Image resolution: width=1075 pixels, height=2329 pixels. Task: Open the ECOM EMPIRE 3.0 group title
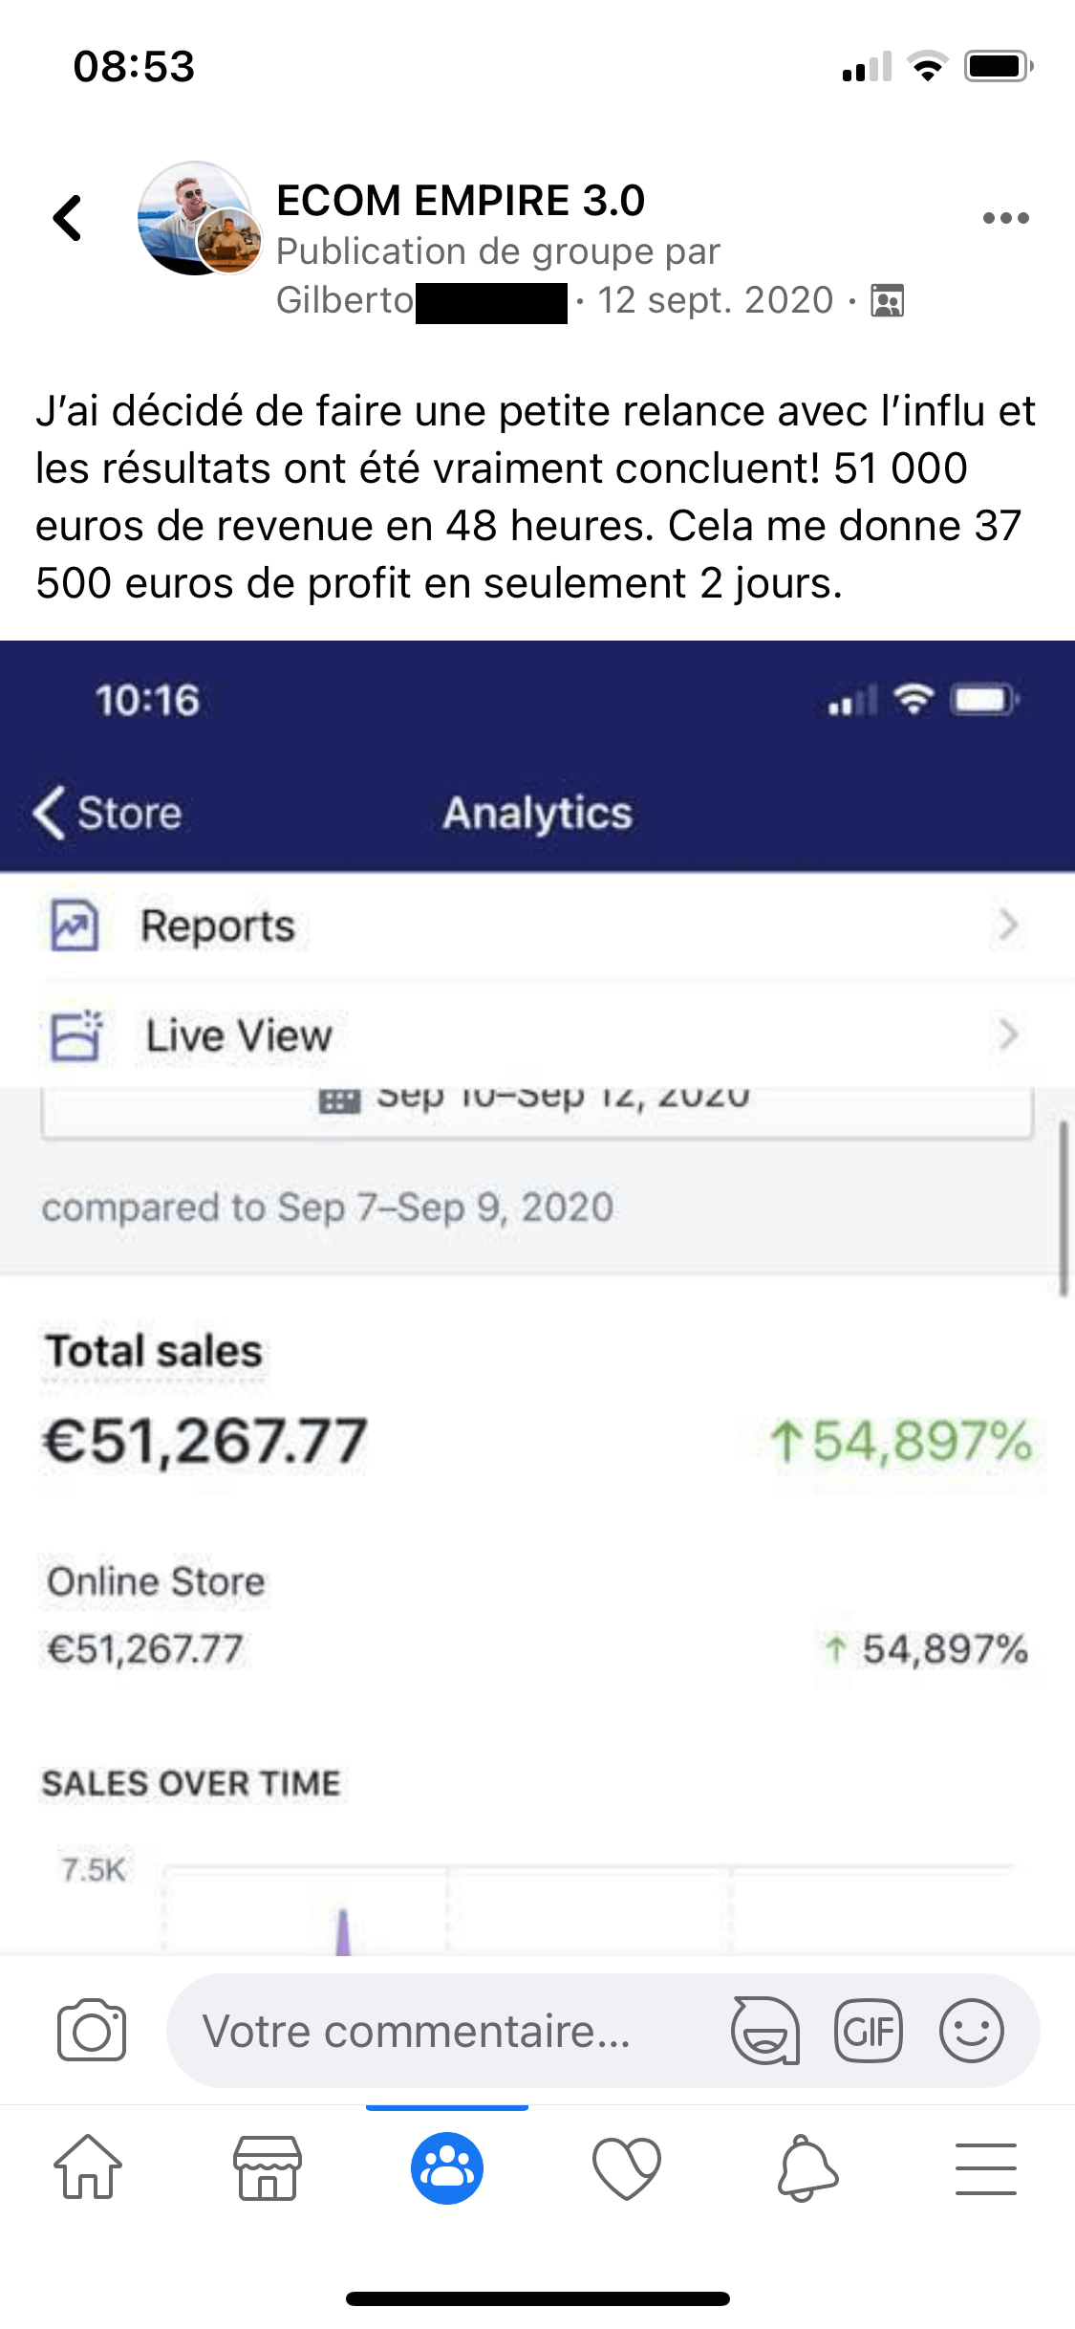click(461, 200)
